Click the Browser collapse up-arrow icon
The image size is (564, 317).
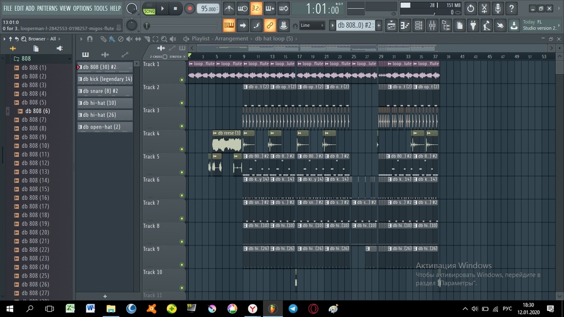11,39
